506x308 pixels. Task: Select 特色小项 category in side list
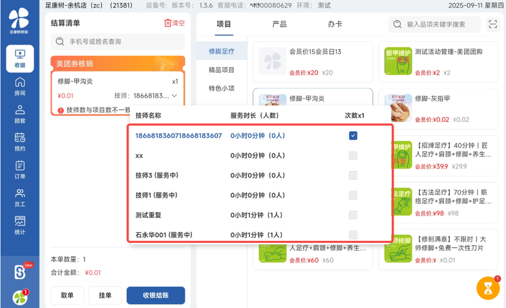221,88
